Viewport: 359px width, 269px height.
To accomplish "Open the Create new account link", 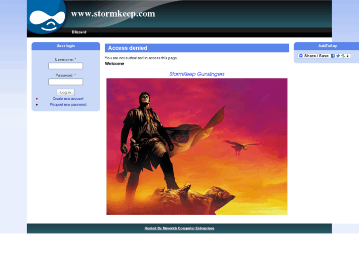I will point(68,99).
